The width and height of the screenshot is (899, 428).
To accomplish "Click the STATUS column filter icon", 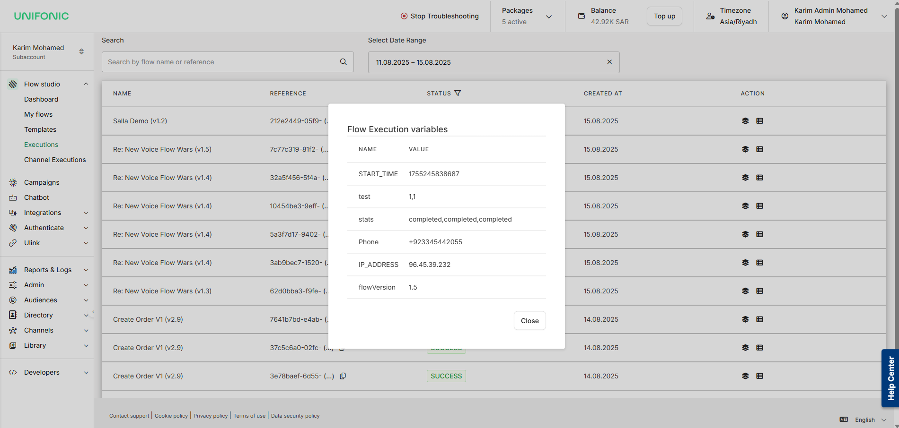I will tap(458, 93).
